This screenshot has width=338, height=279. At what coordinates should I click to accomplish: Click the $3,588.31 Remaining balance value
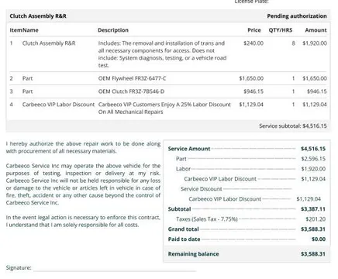click(x=313, y=254)
